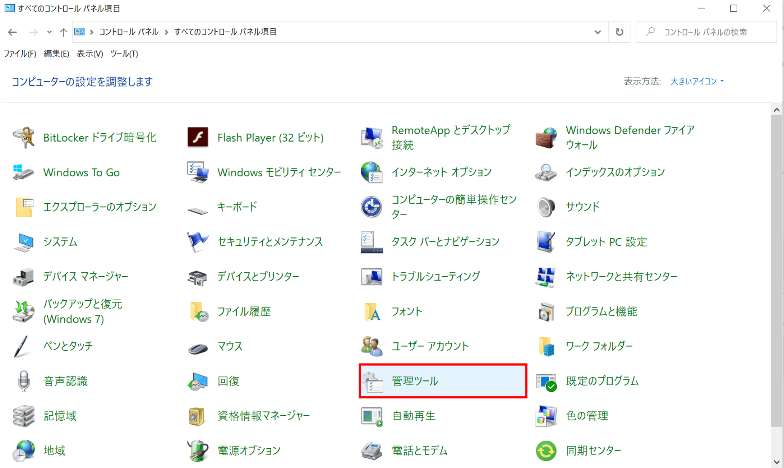The height and width of the screenshot is (468, 784).
Task: Open the ツール(T) menu
Action: click(x=124, y=54)
